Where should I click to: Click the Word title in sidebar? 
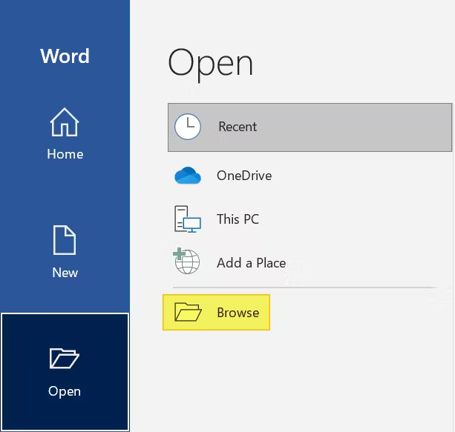pos(65,56)
